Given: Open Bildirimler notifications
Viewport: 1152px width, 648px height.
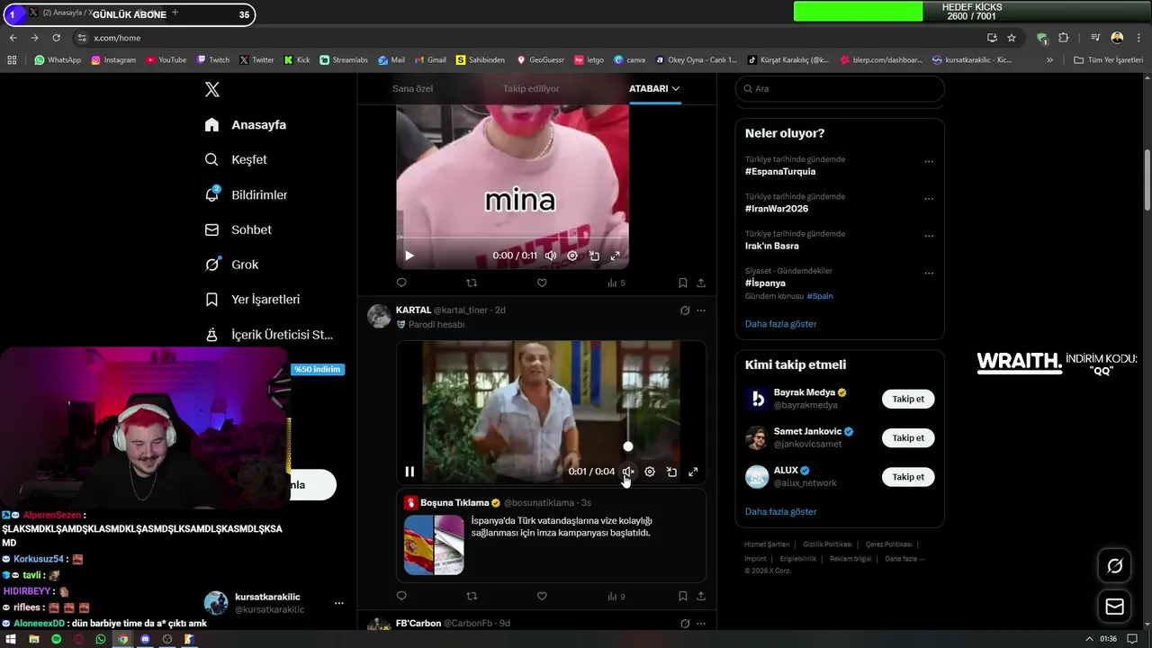Looking at the screenshot, I should 247,194.
